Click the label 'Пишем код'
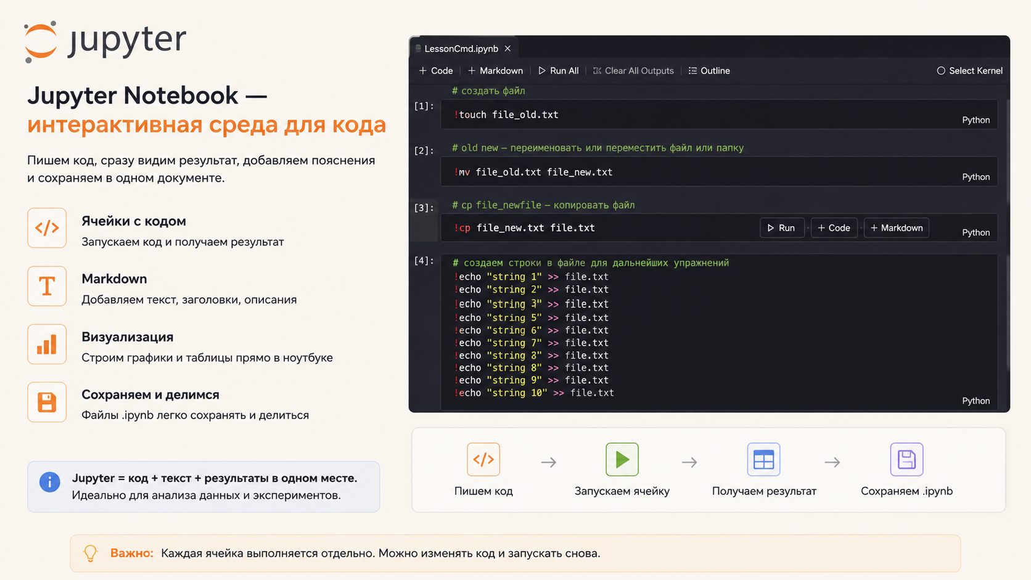The image size is (1031, 580). point(483,491)
